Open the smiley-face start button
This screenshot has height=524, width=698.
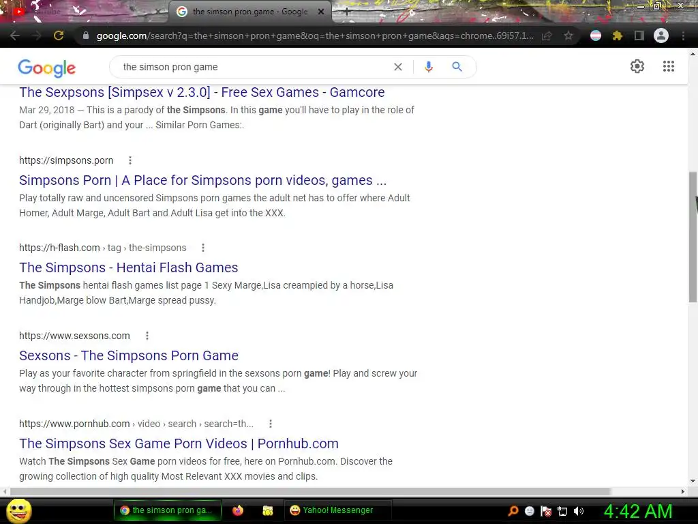(18, 510)
